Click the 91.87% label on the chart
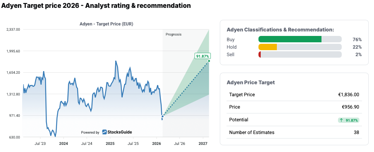Viewport: 374px width, 152px height. [202, 56]
